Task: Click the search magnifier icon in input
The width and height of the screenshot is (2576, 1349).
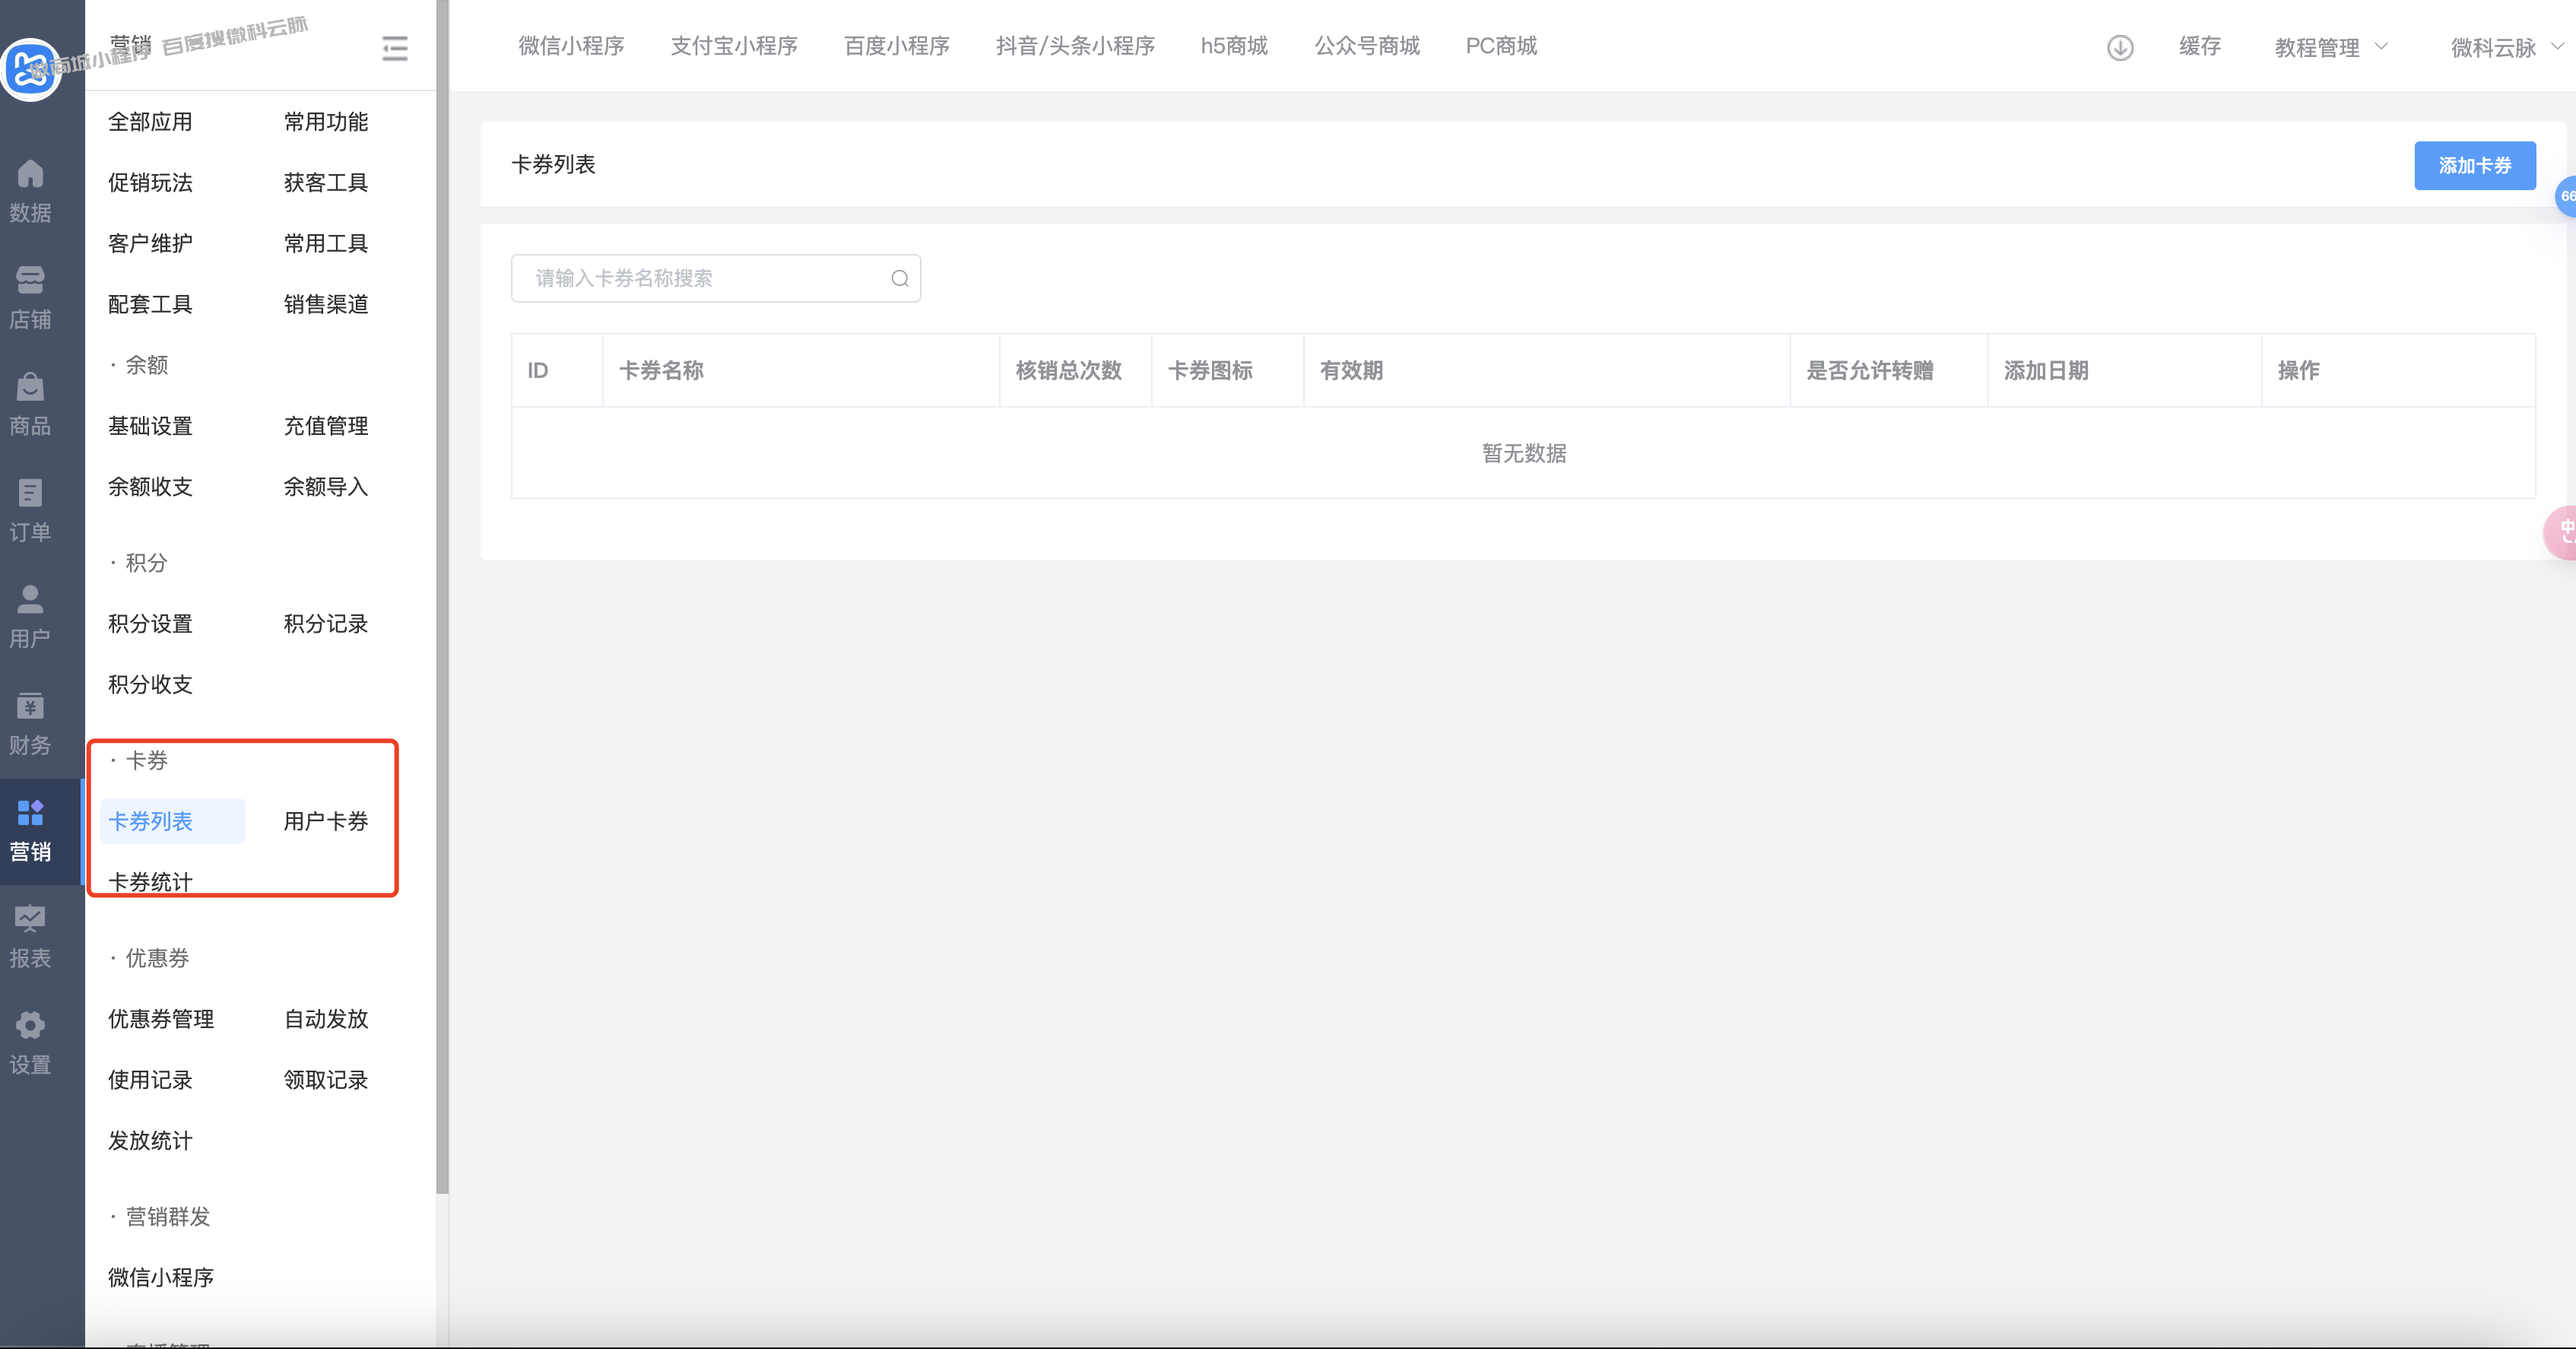Action: [x=899, y=279]
